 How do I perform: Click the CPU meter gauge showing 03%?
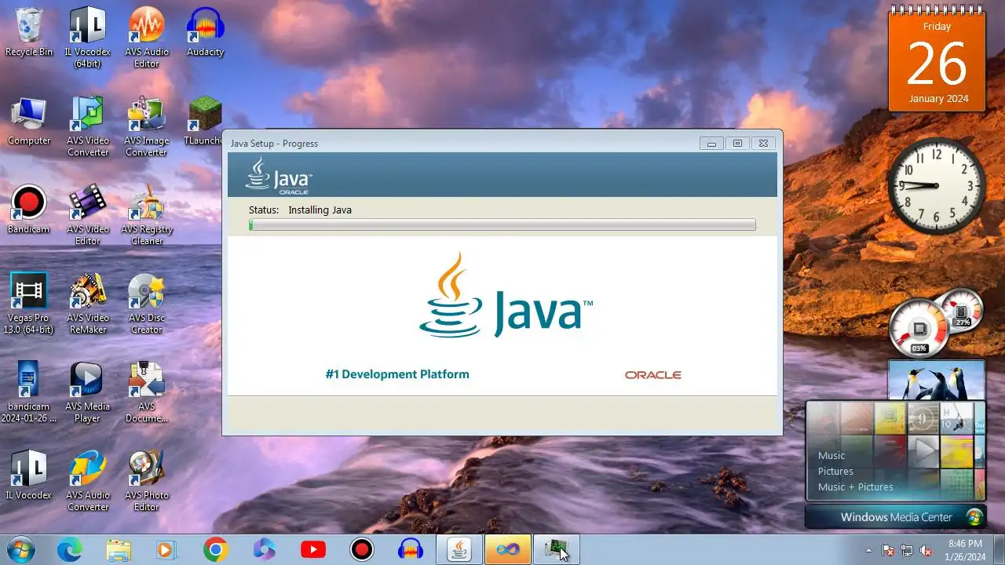(919, 328)
